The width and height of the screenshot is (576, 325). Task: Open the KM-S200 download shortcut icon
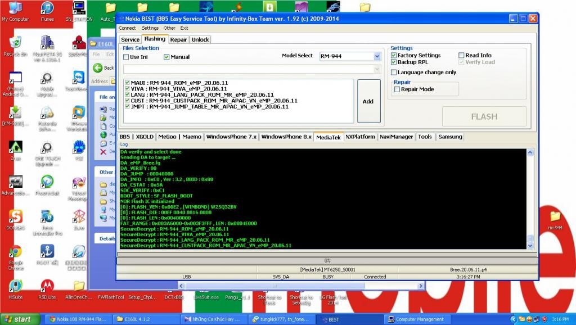[15, 116]
